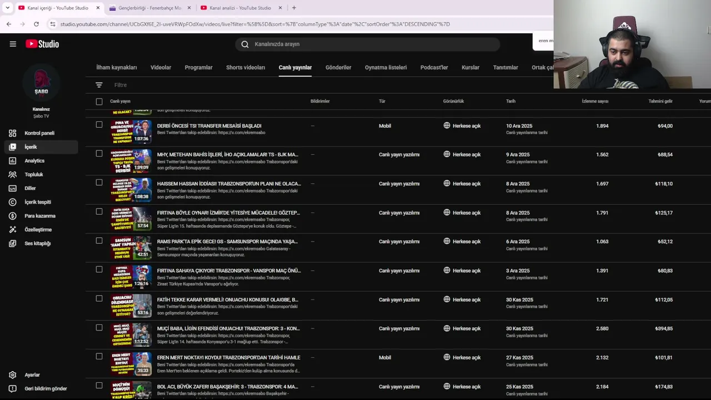Viewport: 711px width, 400px height.
Task: Open Diller in the sidebar
Action: [x=30, y=188]
